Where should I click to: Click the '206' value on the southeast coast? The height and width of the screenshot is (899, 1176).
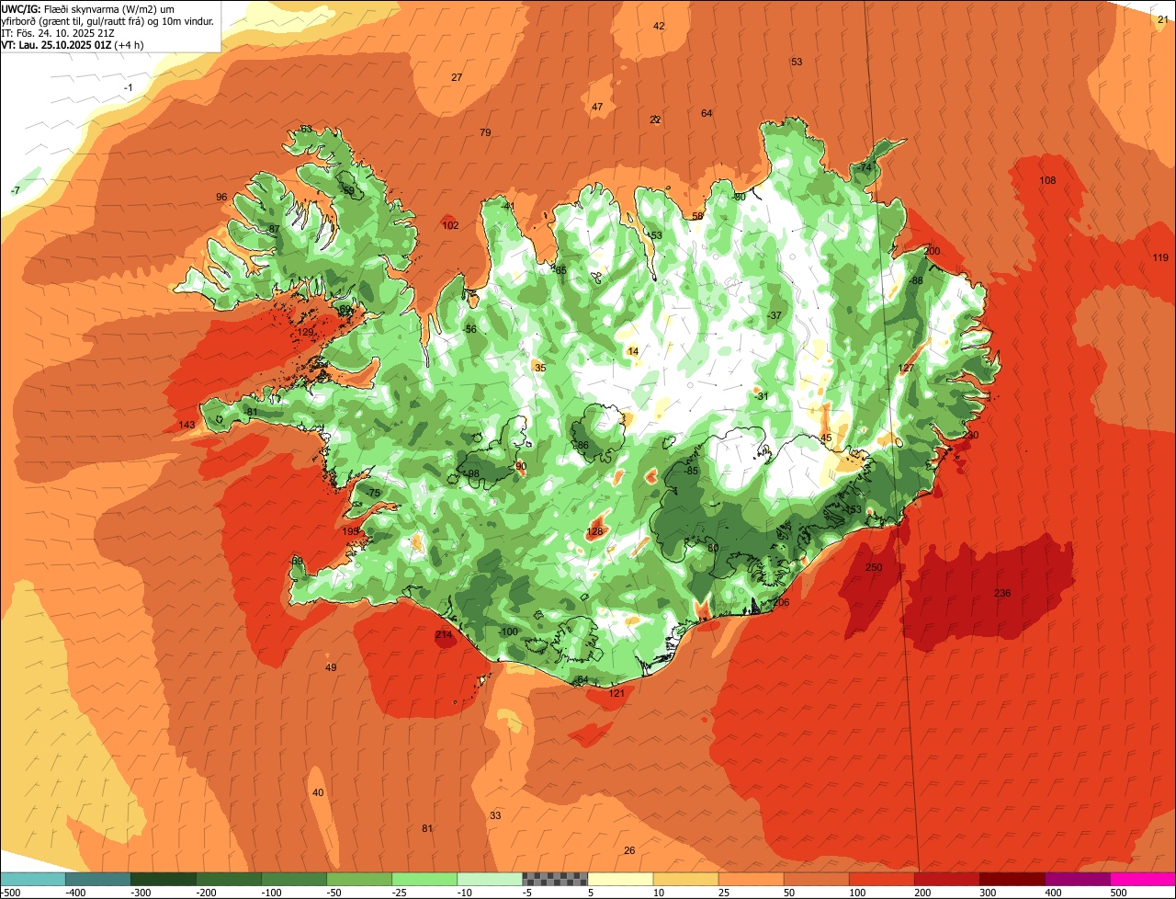coord(782,602)
